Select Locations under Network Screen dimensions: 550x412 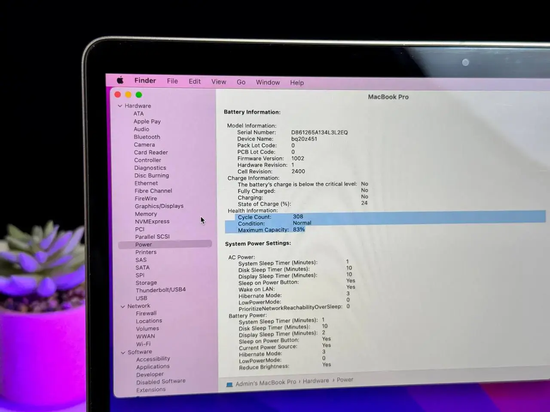click(x=149, y=321)
